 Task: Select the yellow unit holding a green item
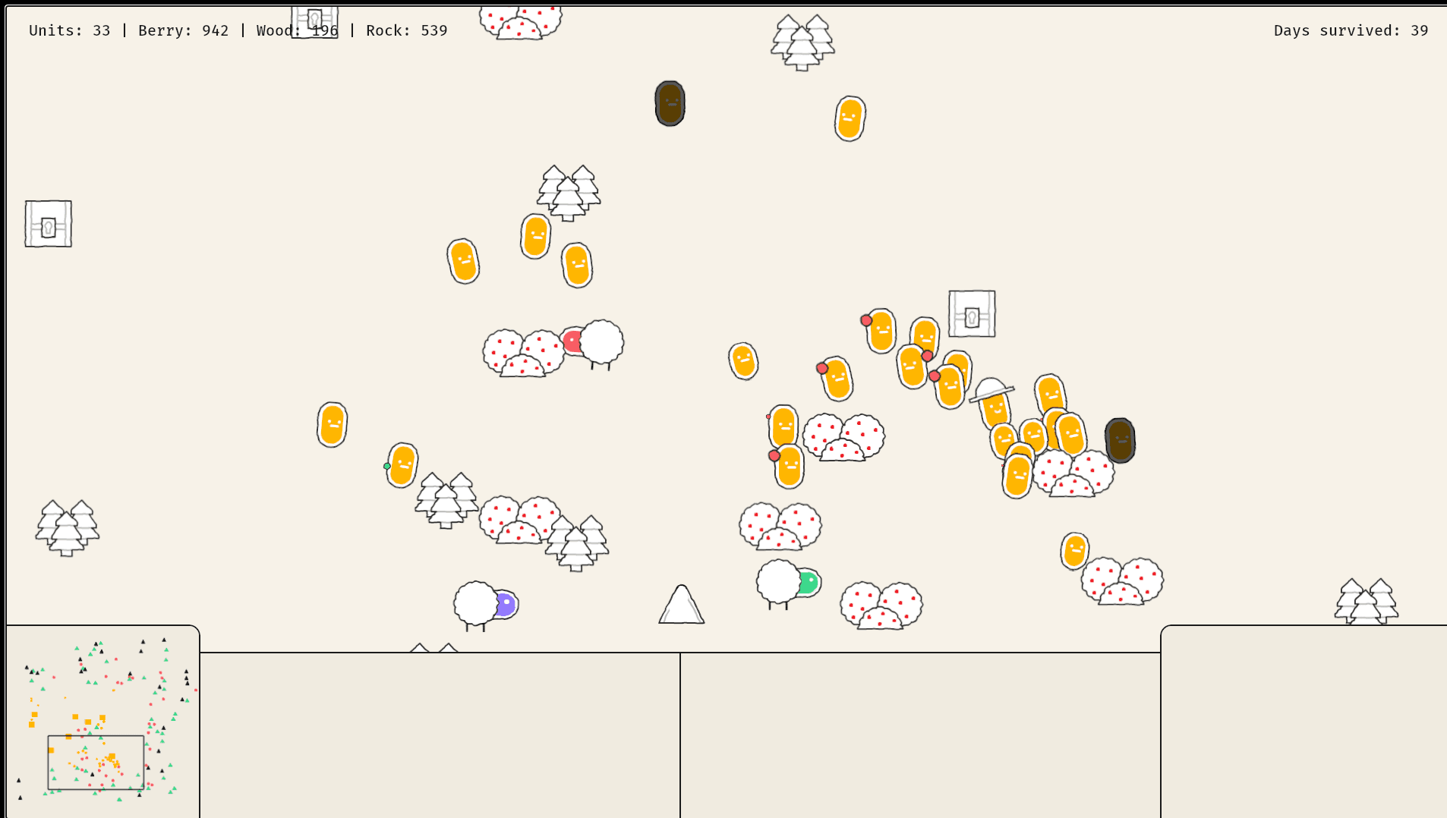pyautogui.click(x=402, y=465)
